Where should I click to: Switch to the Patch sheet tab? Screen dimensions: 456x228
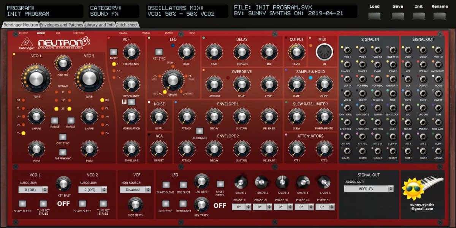point(127,25)
